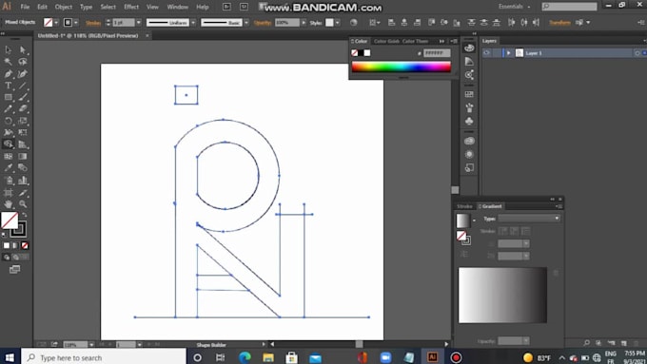Open the Essentials workspace switcher
Viewport: 647px width, 364px height.
(x=514, y=7)
